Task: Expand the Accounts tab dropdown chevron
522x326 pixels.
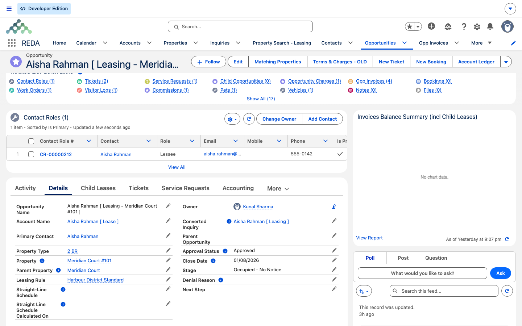Action: [149, 43]
